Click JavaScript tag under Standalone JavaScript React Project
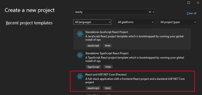 [x=93, y=46]
